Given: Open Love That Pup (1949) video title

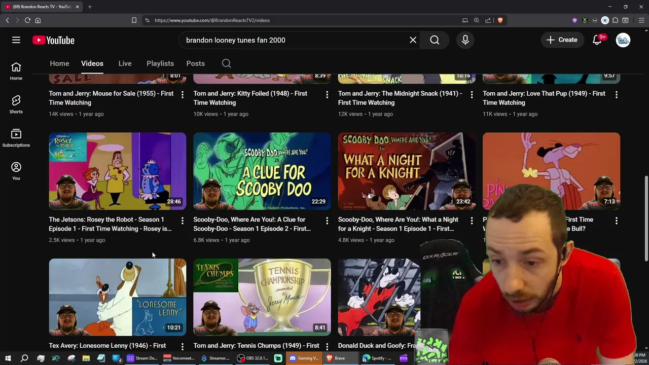Looking at the screenshot, I should (544, 98).
